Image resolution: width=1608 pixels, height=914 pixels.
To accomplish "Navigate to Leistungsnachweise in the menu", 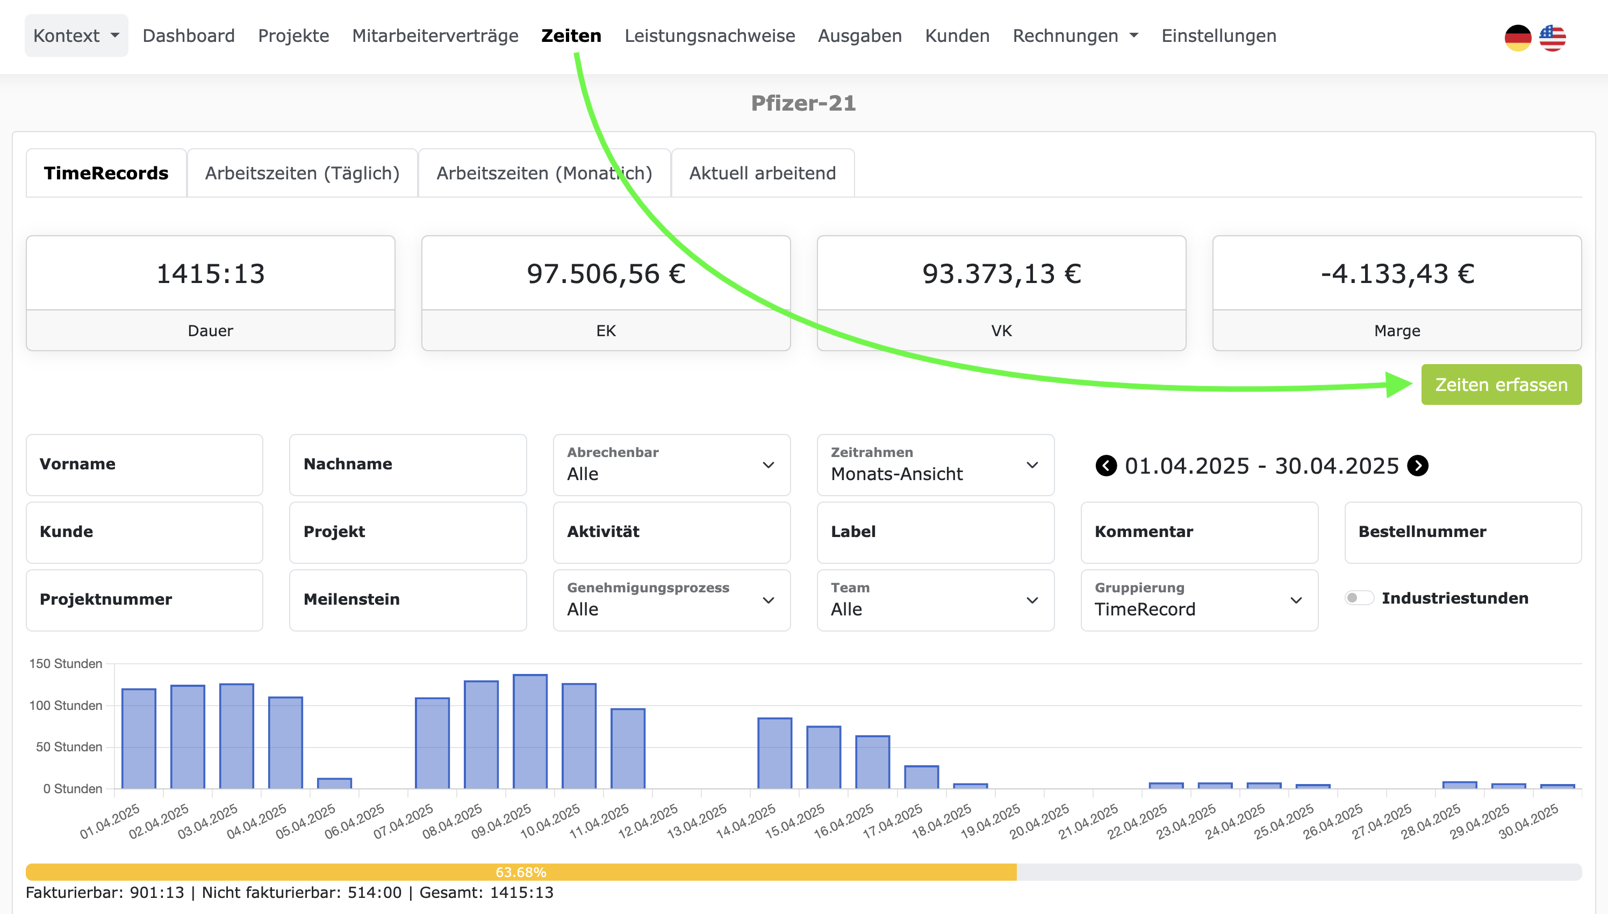I will pyautogui.click(x=709, y=35).
